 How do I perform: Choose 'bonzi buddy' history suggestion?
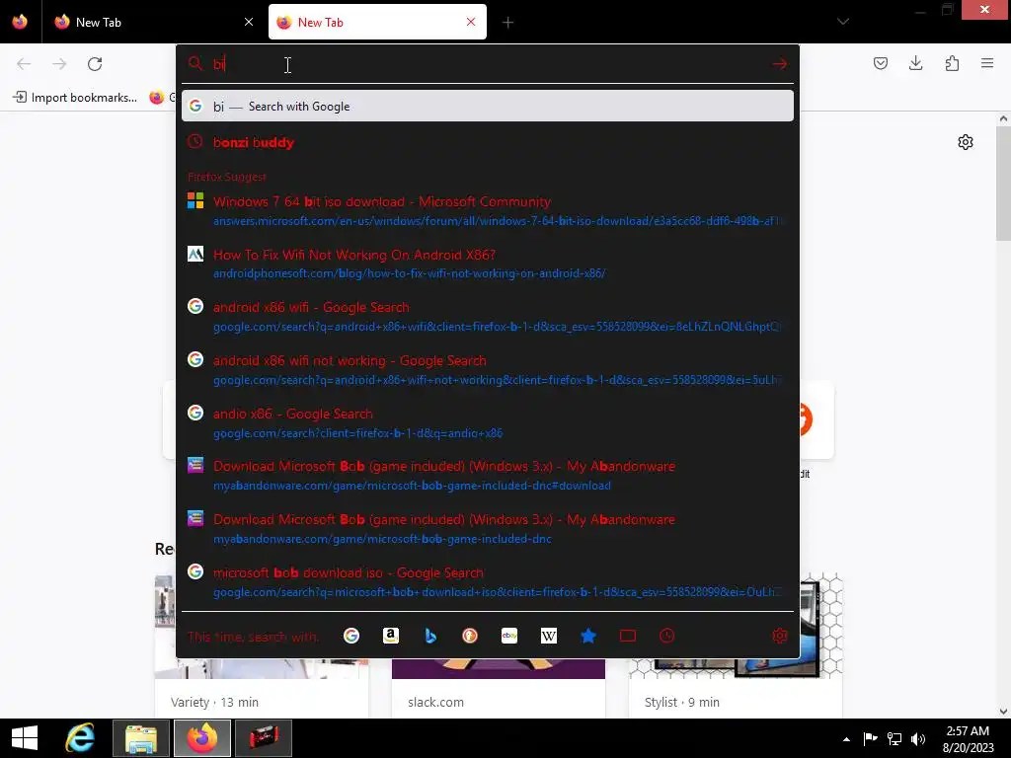pyautogui.click(x=488, y=142)
